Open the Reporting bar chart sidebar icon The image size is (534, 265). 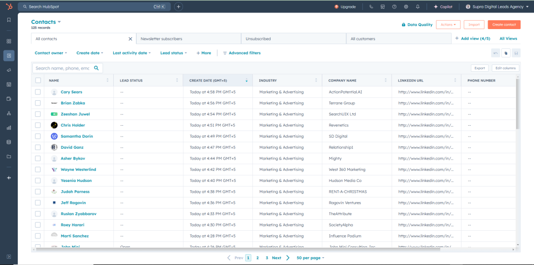pyautogui.click(x=9, y=127)
